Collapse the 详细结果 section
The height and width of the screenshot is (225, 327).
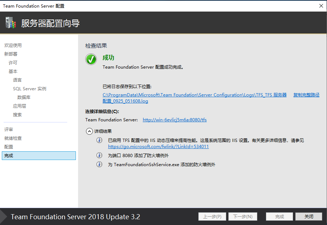89,131
